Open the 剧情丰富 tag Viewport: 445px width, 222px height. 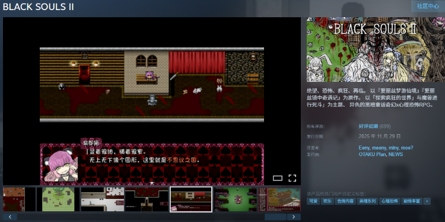coord(412,201)
